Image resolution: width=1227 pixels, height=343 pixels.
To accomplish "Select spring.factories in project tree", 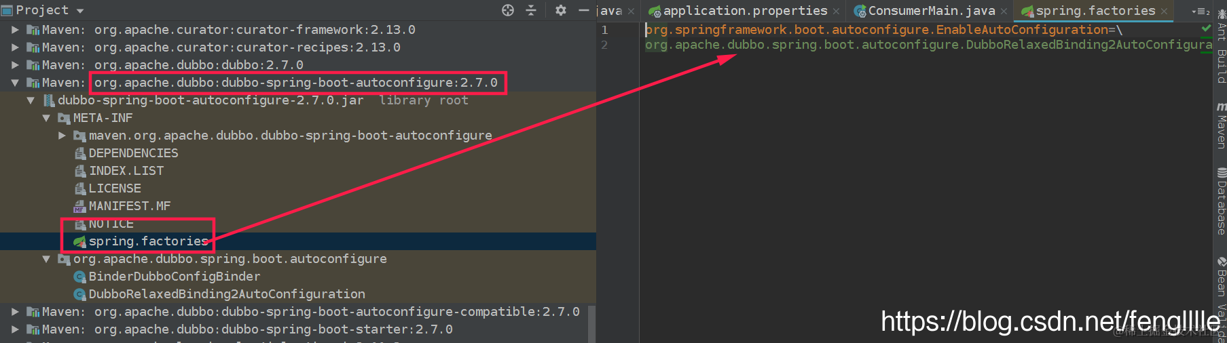I will (x=148, y=241).
